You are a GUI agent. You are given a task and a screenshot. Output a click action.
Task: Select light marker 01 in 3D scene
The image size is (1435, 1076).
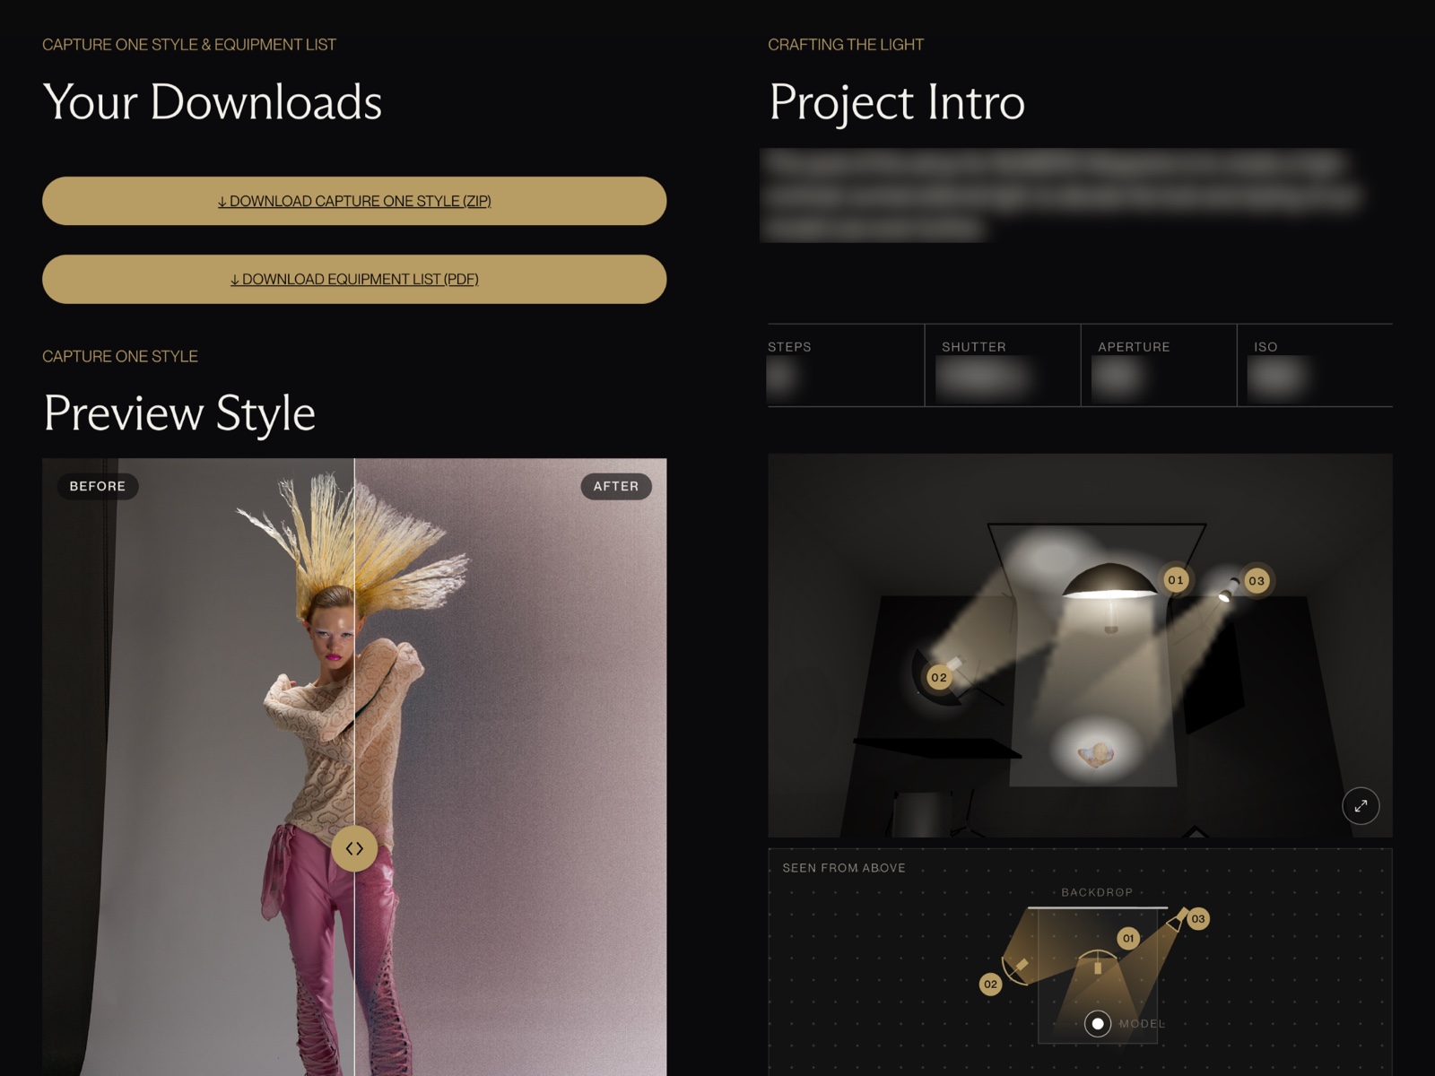pyautogui.click(x=1175, y=580)
